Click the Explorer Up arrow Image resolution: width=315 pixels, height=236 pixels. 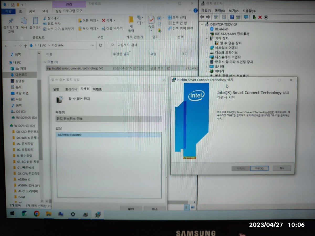point(25,46)
